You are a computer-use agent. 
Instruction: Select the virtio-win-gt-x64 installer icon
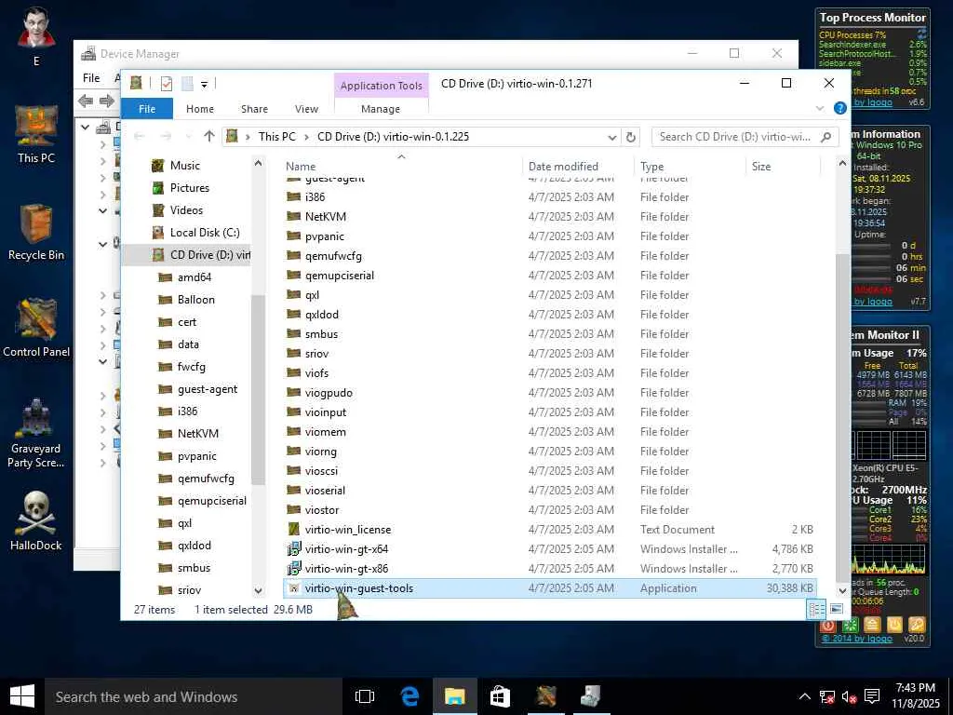point(293,549)
